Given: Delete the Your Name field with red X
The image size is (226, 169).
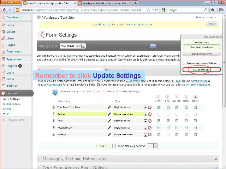Looking at the screenshot, I should [150, 107].
